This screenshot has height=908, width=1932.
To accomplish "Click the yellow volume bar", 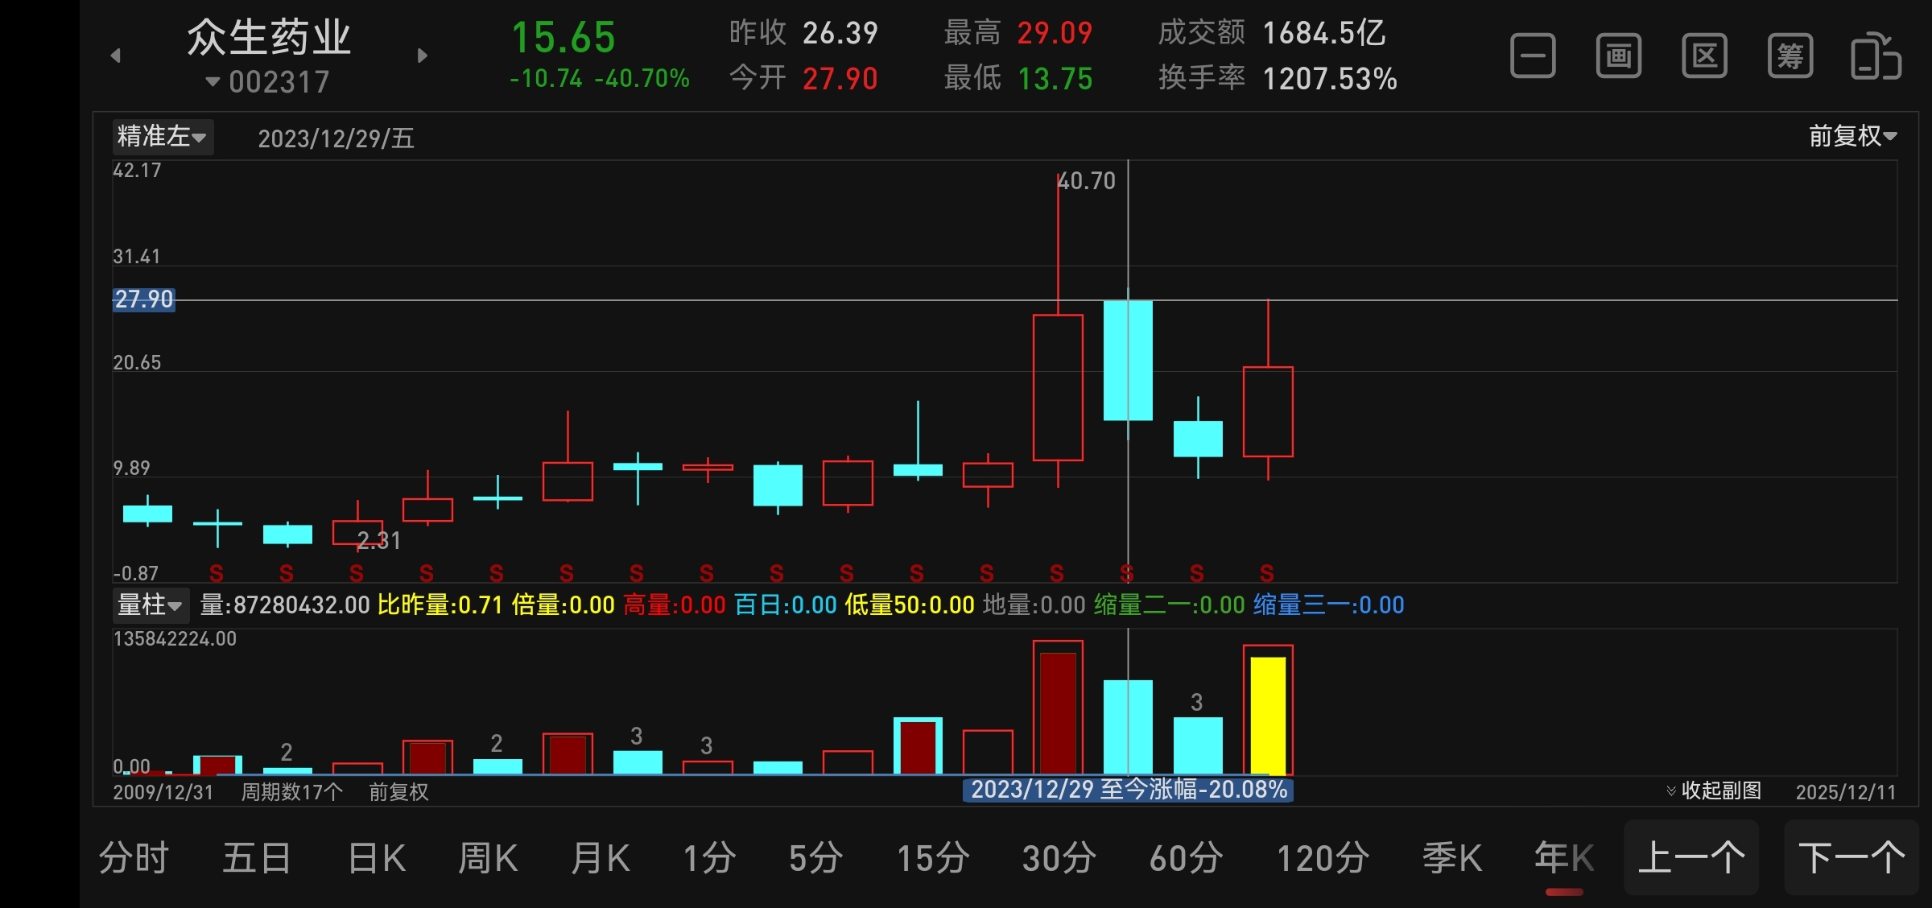I will (1268, 715).
